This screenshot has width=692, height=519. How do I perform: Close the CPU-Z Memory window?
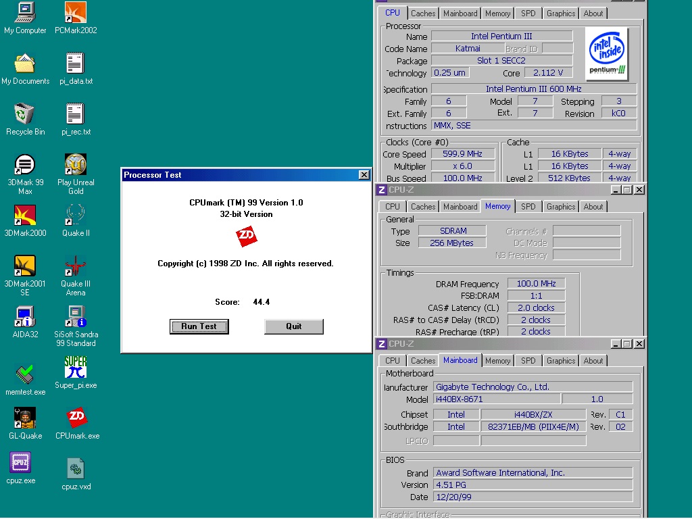(639, 190)
